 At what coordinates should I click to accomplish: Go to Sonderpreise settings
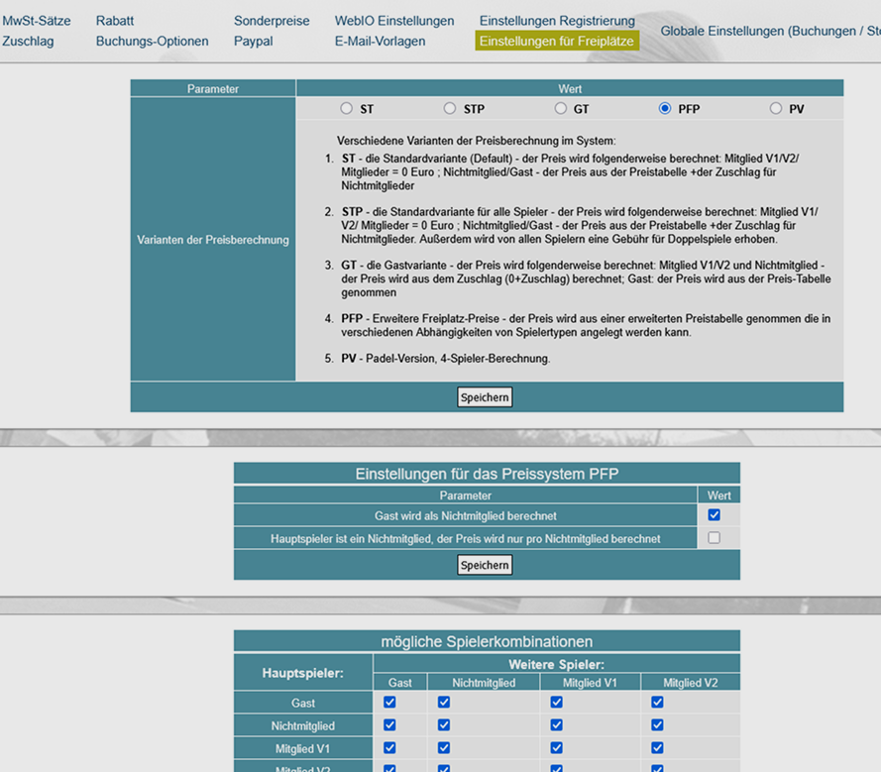[272, 21]
